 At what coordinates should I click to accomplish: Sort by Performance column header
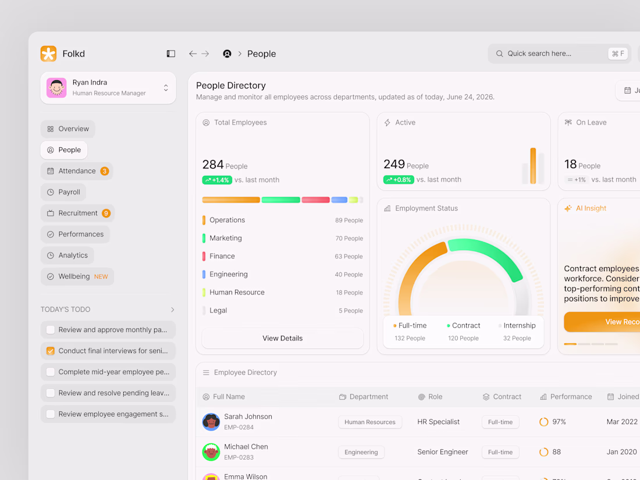click(566, 397)
